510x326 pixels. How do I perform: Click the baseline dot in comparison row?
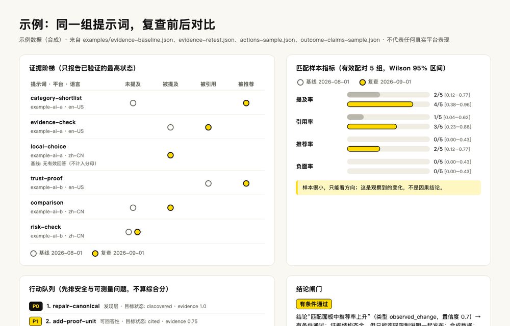tap(133, 208)
